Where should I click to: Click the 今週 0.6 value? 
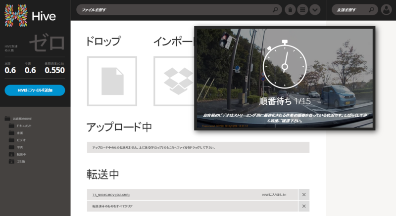coord(30,70)
